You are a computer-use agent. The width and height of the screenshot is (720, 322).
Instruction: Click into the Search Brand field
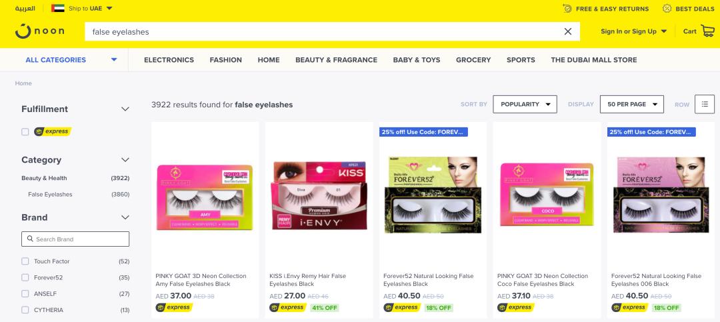[x=75, y=239]
